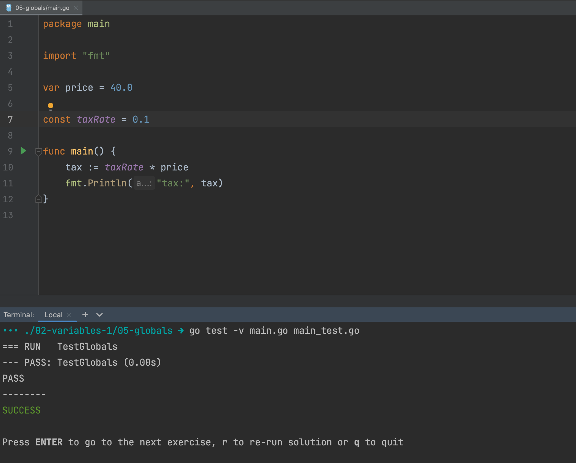This screenshot has height=463, width=576.
Task: Select the Local terminal tab
Action: 54,315
